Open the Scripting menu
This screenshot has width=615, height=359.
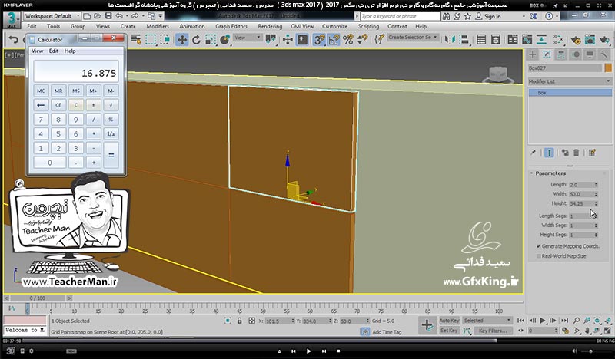[368, 26]
